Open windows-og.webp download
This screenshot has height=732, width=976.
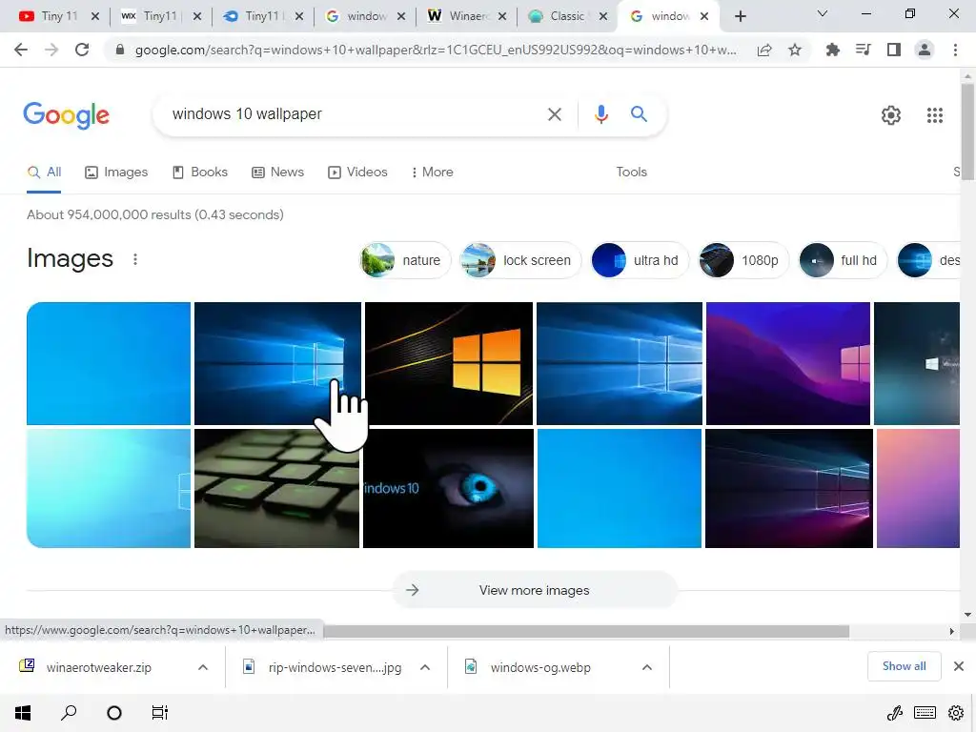pos(540,667)
